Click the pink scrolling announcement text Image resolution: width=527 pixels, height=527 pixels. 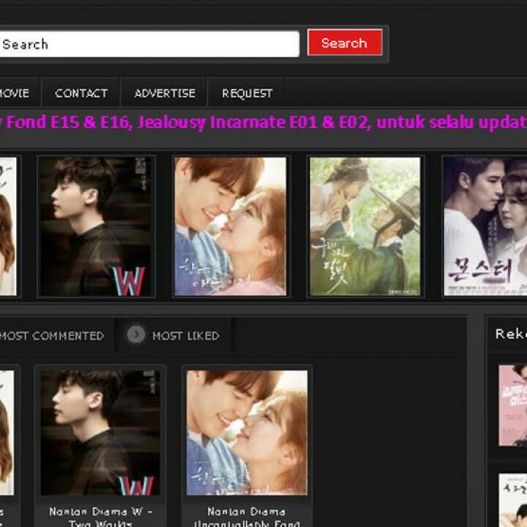(x=263, y=122)
